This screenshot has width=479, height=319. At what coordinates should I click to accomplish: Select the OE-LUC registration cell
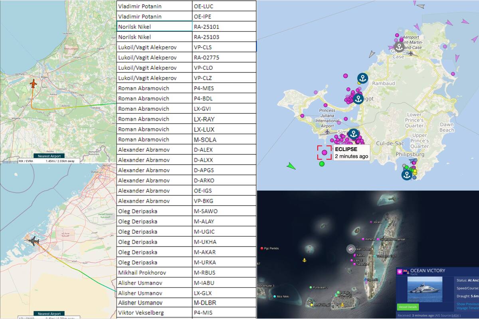(224, 6)
